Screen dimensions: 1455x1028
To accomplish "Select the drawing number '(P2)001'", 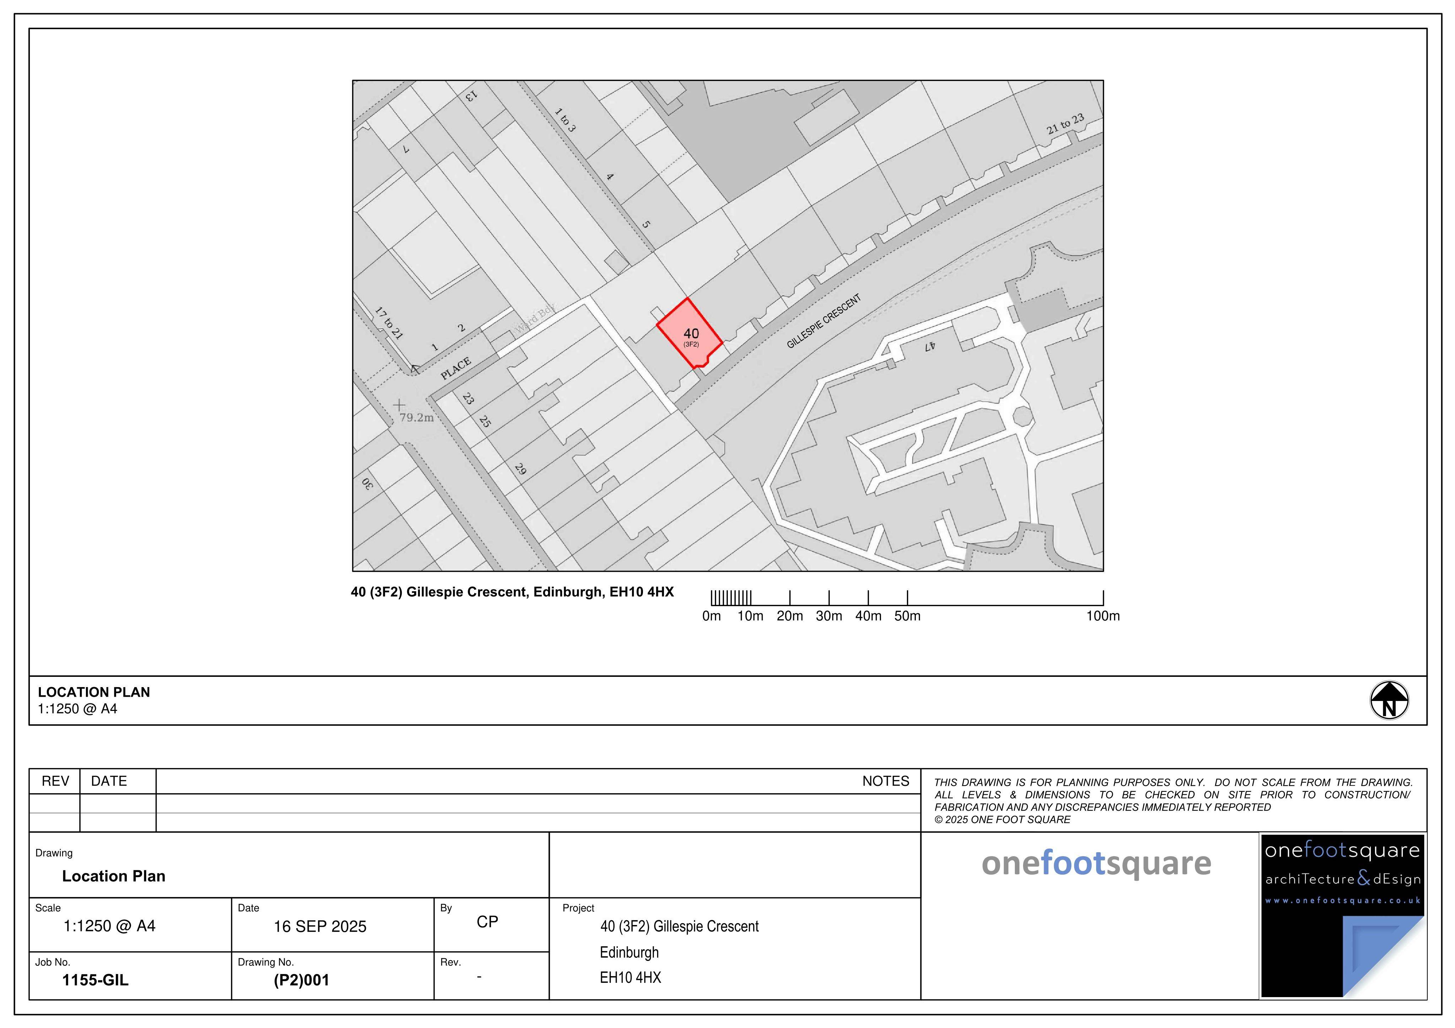I will (302, 980).
